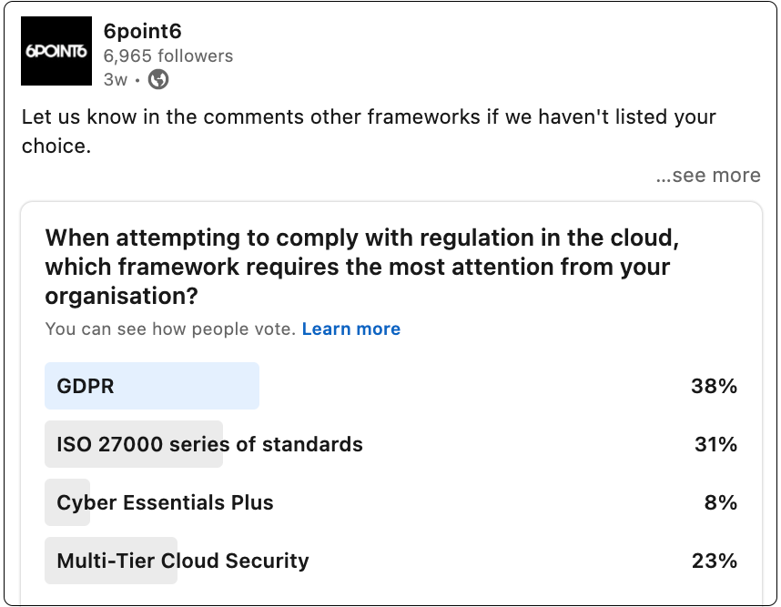Select ISO 27000 series of standards option

coord(391,444)
